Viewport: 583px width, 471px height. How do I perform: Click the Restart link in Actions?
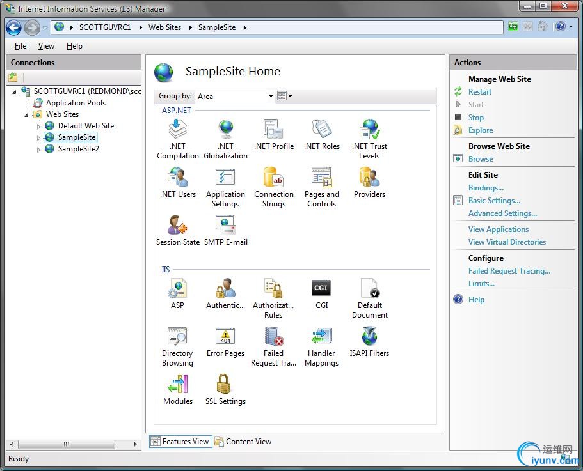click(x=479, y=92)
